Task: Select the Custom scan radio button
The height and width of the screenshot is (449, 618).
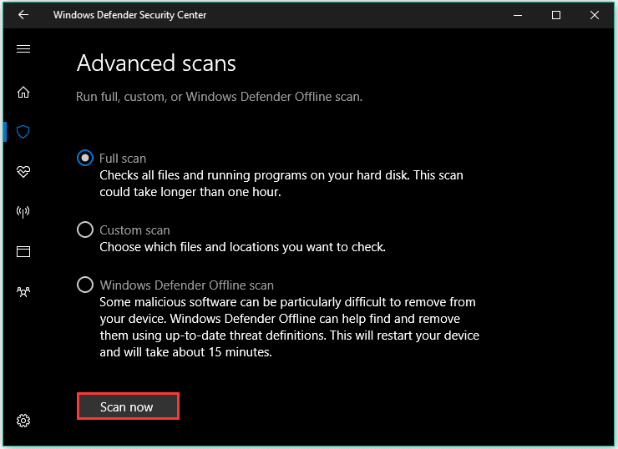Action: click(85, 230)
